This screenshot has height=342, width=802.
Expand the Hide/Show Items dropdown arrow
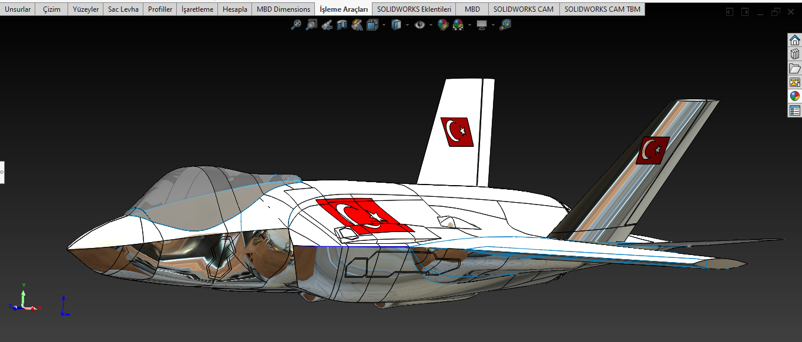[x=431, y=25]
